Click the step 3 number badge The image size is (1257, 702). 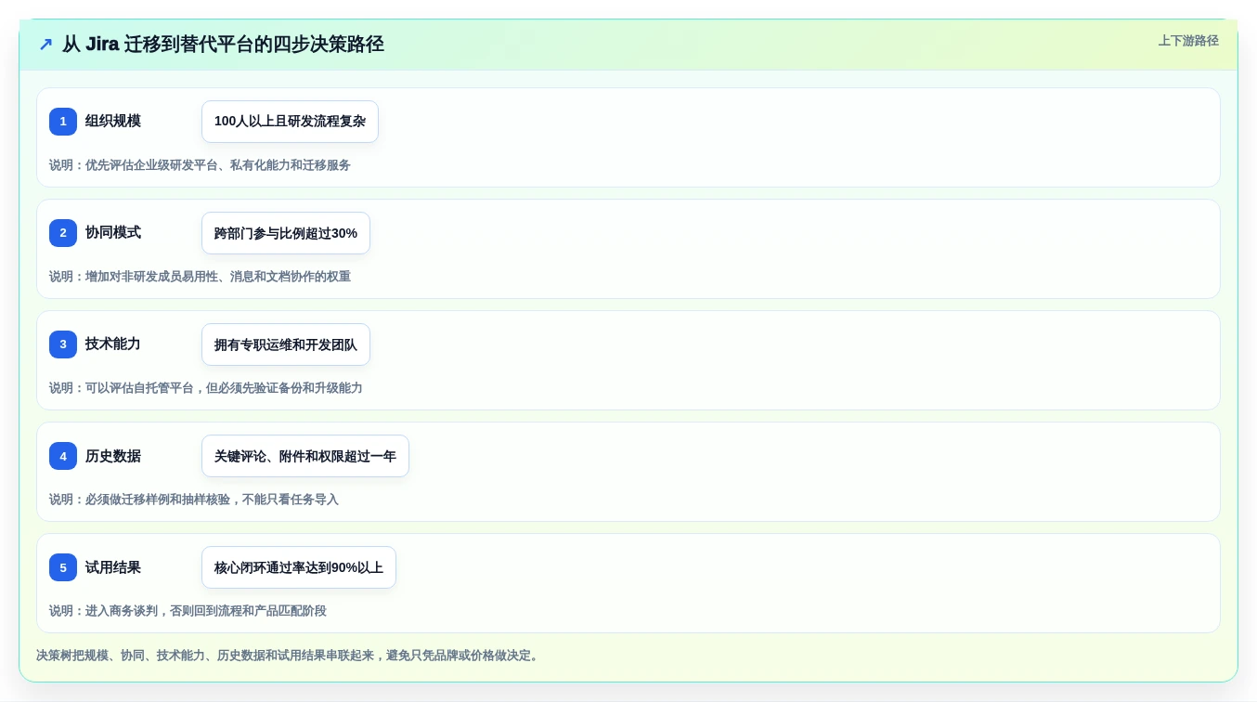click(x=63, y=344)
